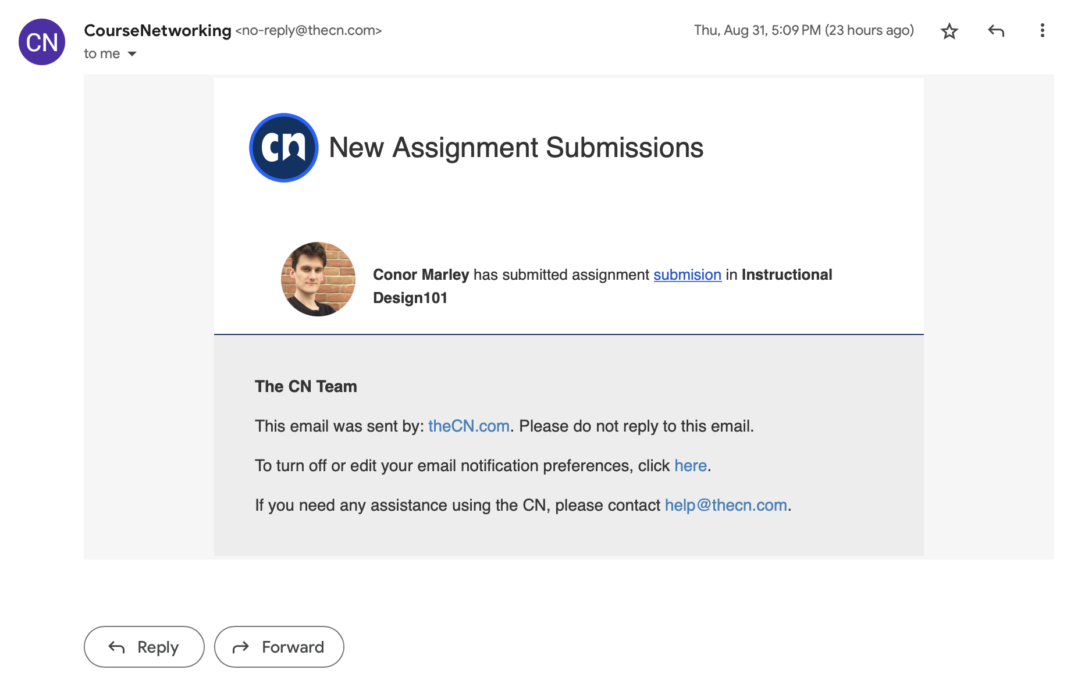The image size is (1067, 691).
Task: Click 'here' to edit notification preferences
Action: tap(691, 466)
